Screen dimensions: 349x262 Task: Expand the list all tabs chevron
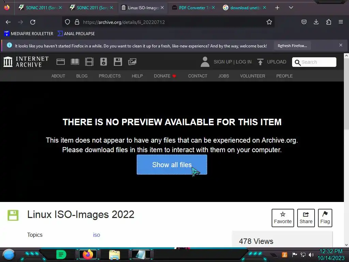(291, 8)
